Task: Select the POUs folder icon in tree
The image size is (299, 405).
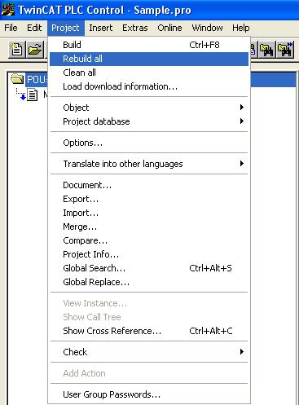Action: (17, 79)
